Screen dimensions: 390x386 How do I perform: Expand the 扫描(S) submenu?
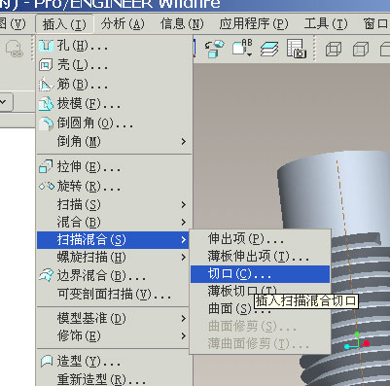pos(114,204)
